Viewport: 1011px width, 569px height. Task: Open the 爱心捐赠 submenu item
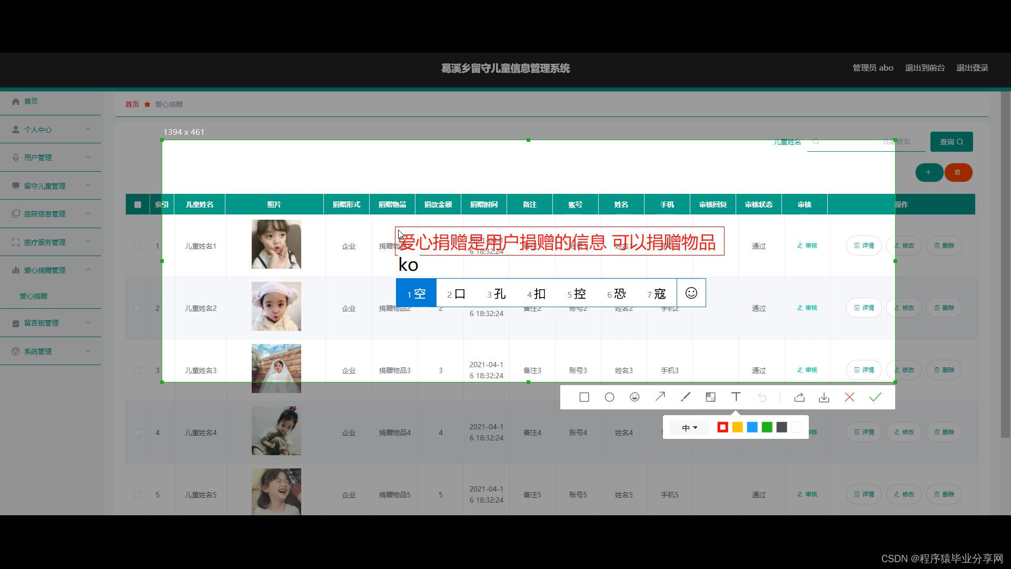pos(33,296)
